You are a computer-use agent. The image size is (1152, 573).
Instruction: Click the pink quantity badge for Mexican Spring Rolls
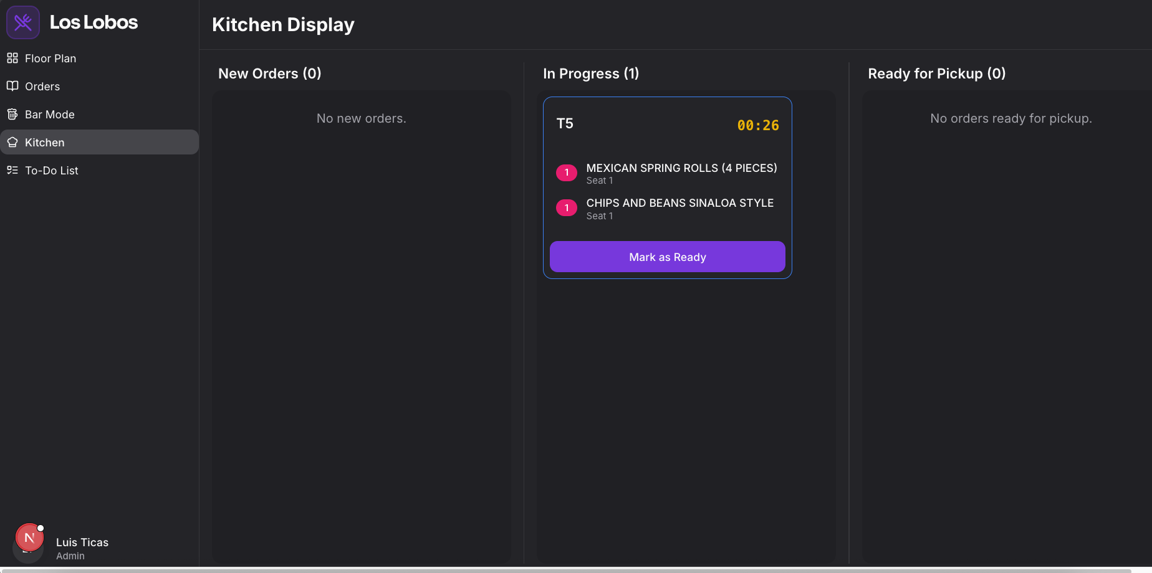[x=566, y=173]
